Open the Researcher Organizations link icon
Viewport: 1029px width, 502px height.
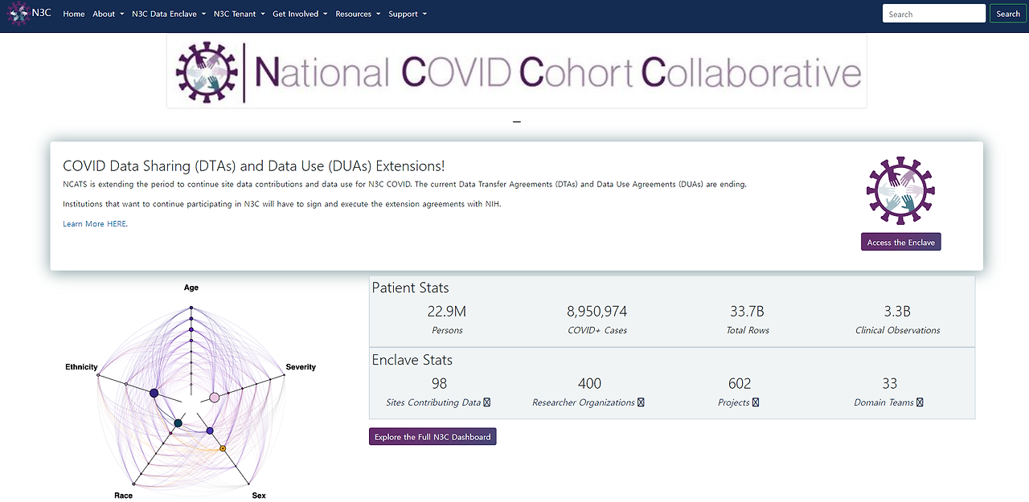[641, 402]
